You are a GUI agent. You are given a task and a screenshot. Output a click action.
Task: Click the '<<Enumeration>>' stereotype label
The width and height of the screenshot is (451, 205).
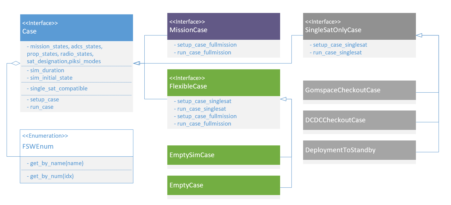tap(45, 136)
